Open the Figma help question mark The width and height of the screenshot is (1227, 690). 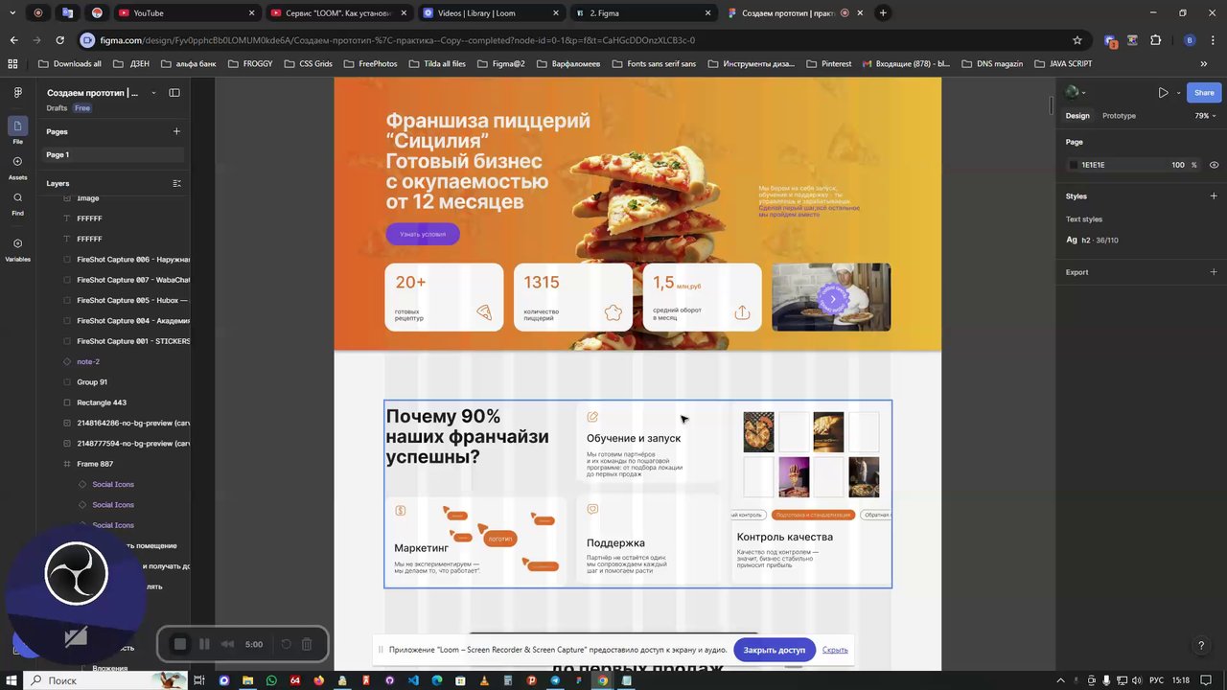[1201, 646]
